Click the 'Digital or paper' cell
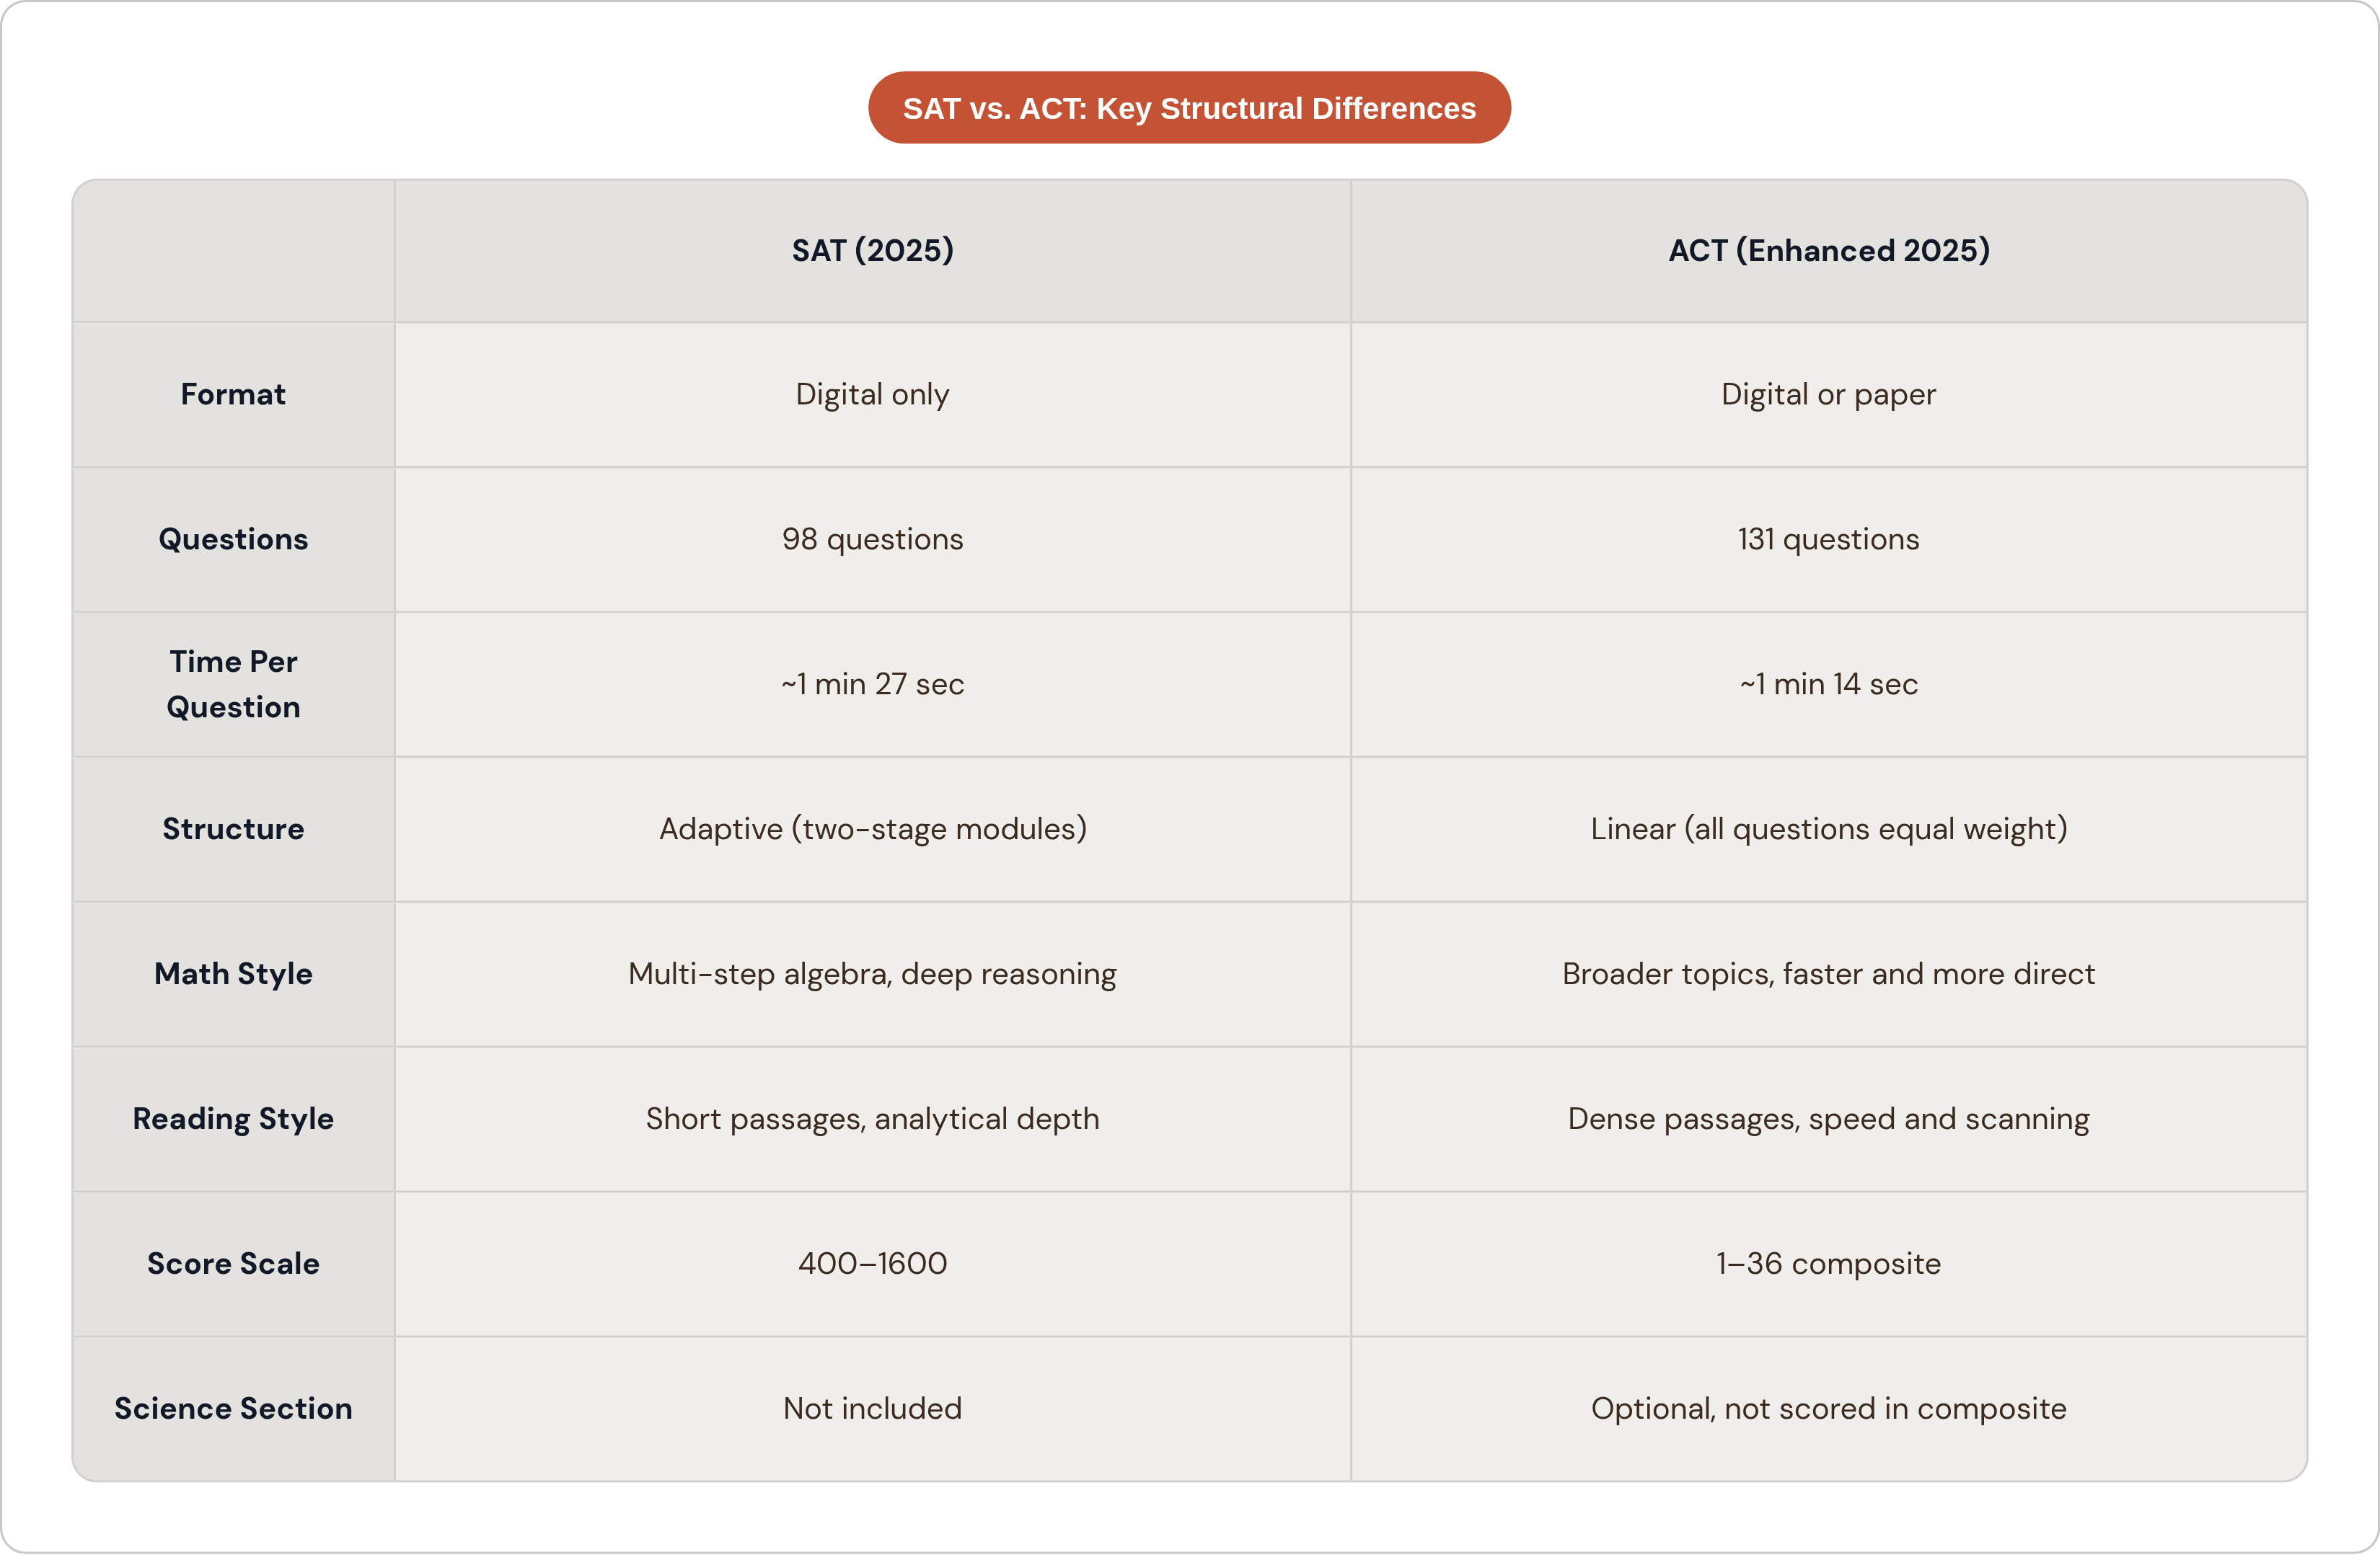Image resolution: width=2380 pixels, height=1555 pixels. pyautogui.click(x=1829, y=395)
